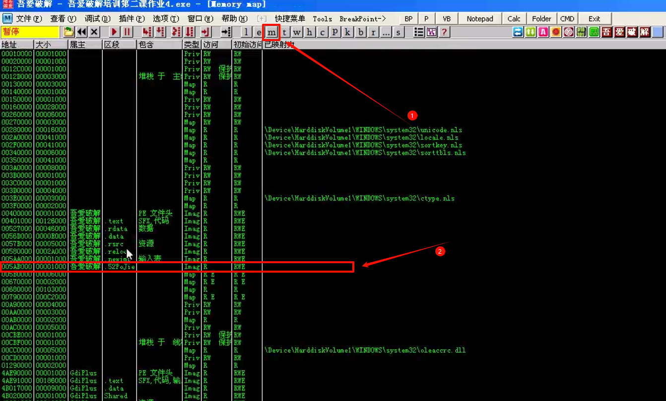The height and width of the screenshot is (401, 666).
Task: Show Windows via 'w' button
Action: (297, 32)
